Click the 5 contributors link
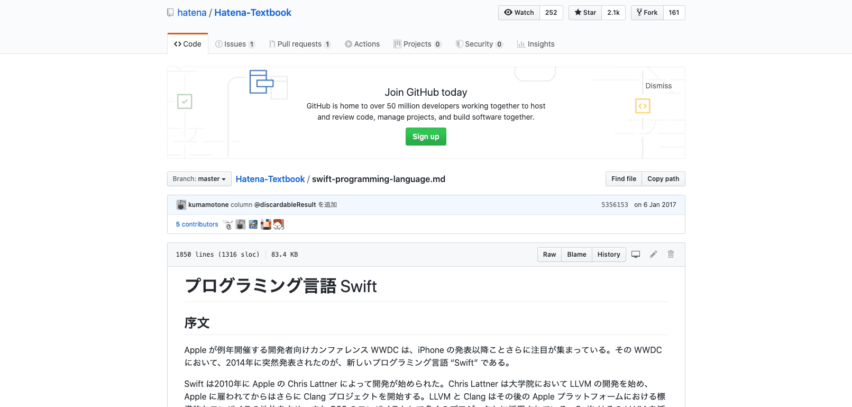The image size is (852, 407). (197, 224)
